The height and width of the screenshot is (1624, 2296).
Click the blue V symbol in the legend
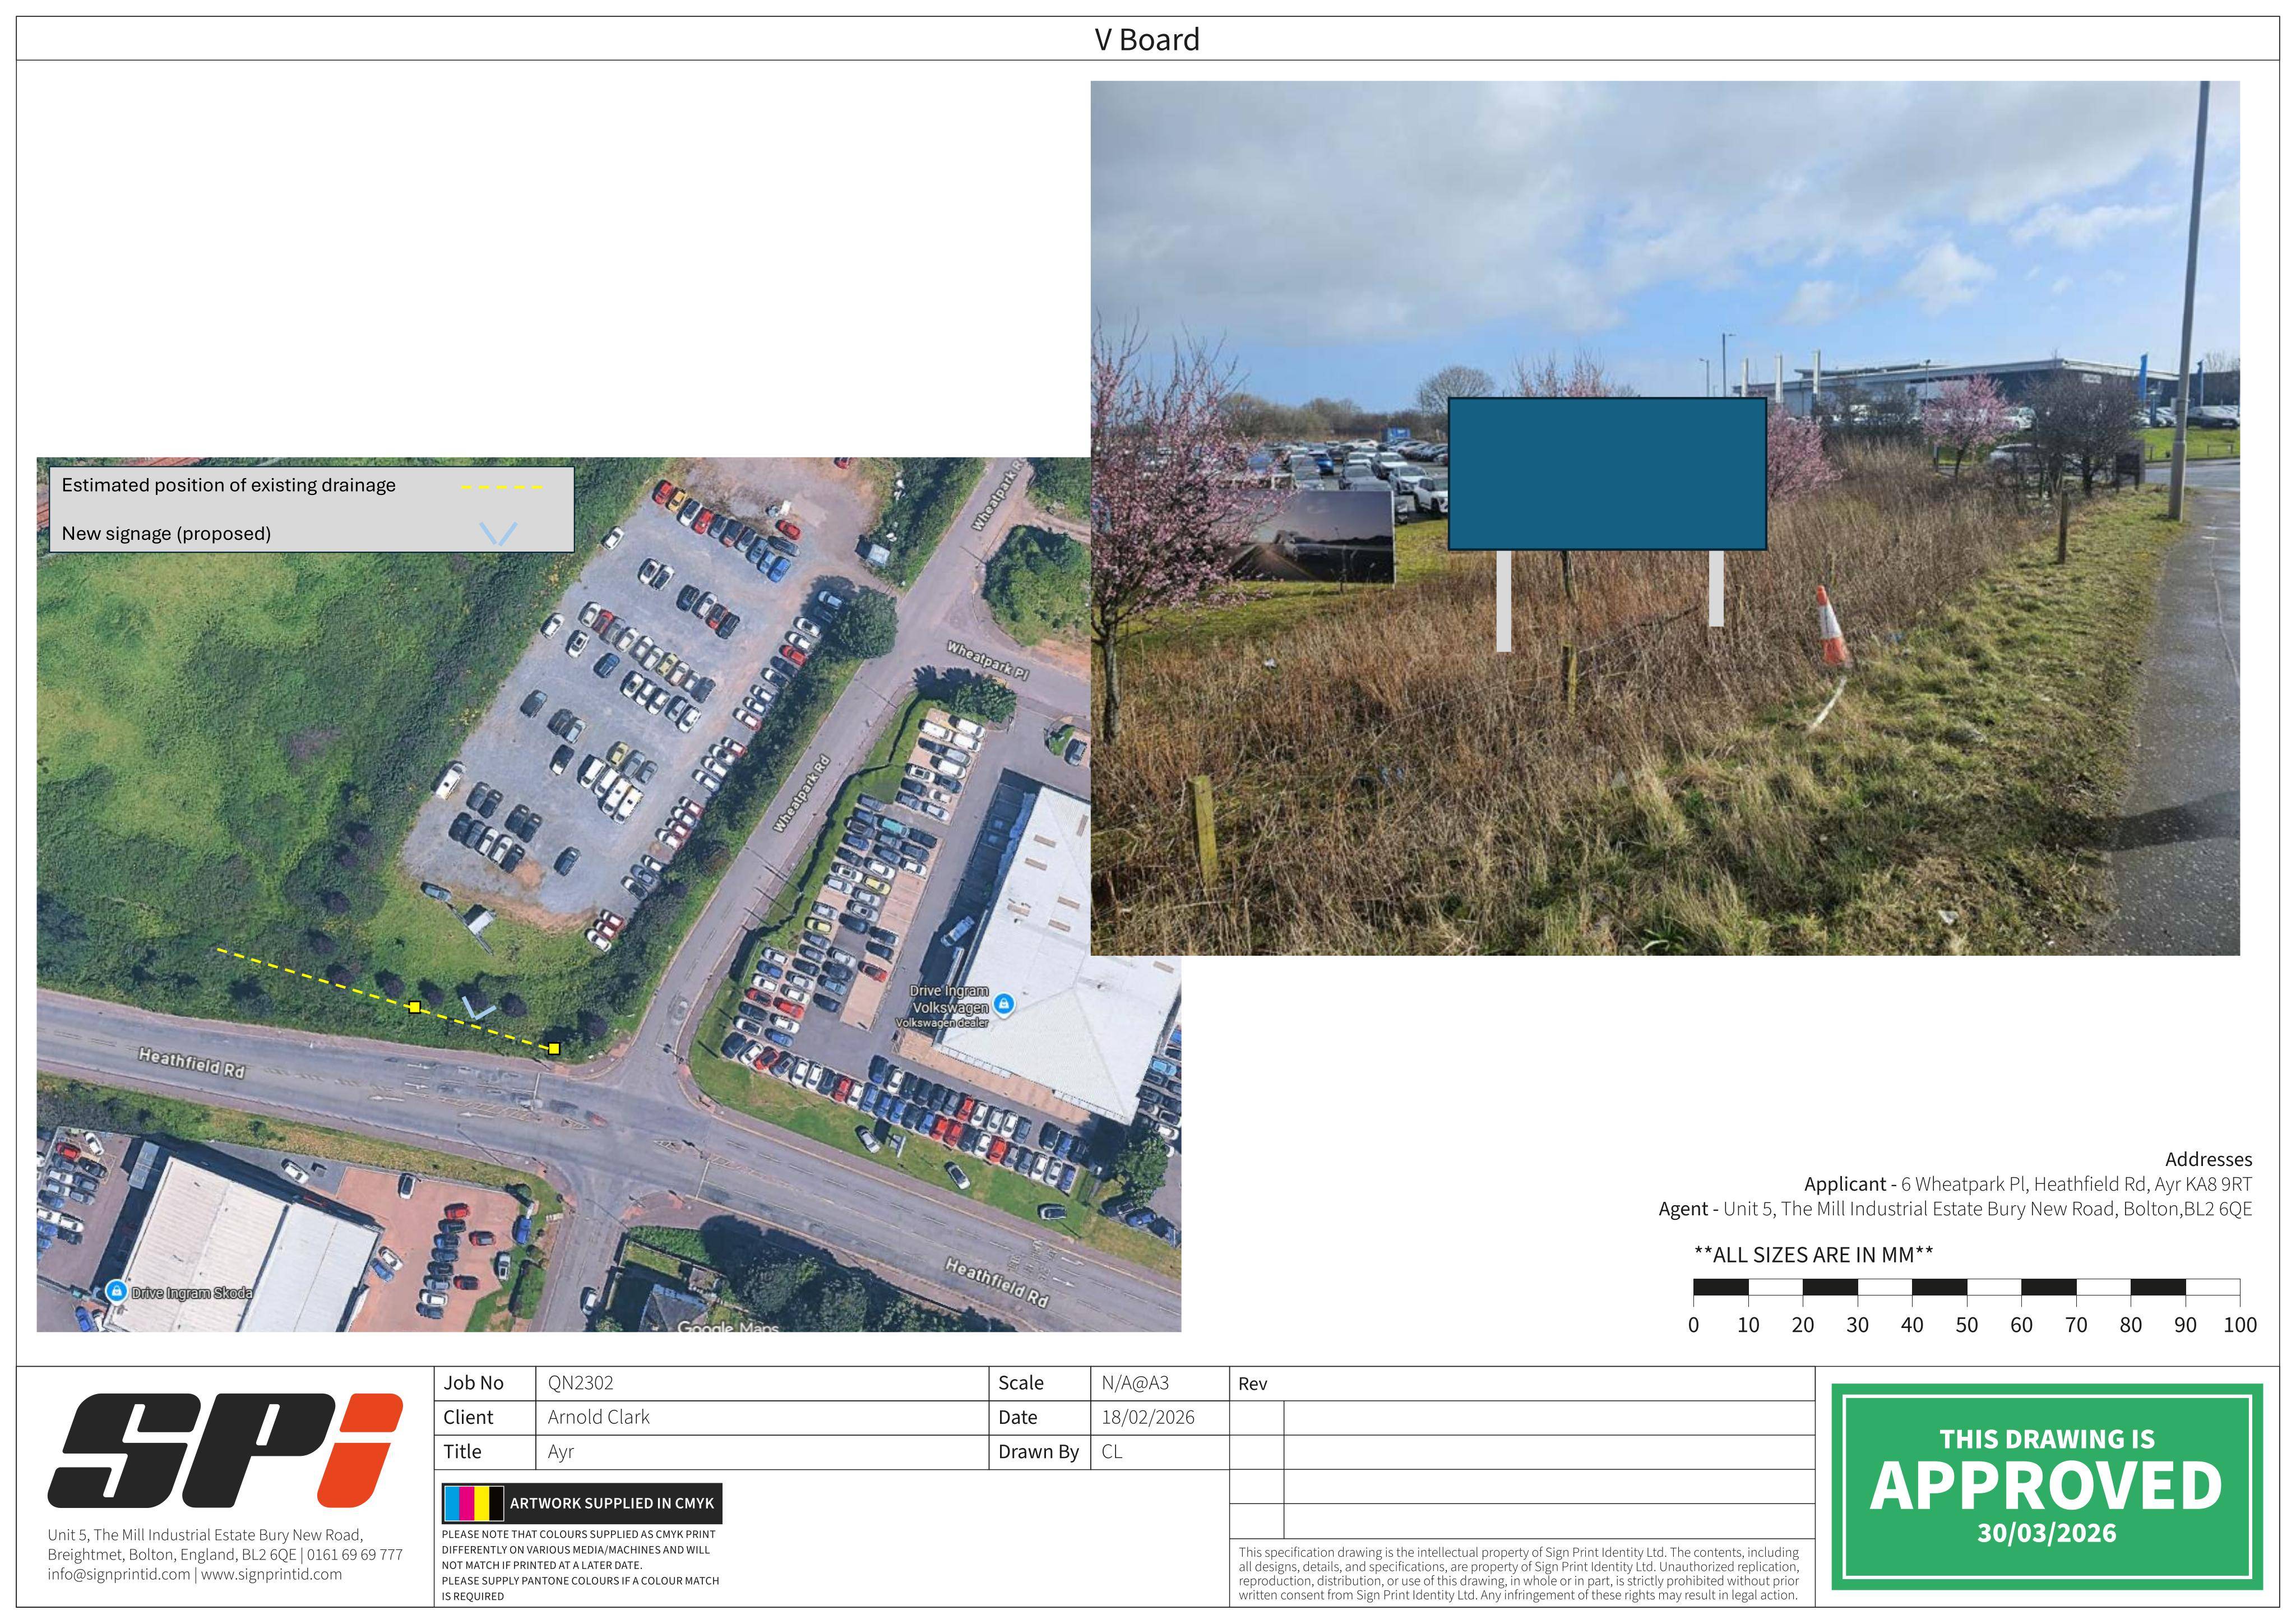[x=498, y=534]
